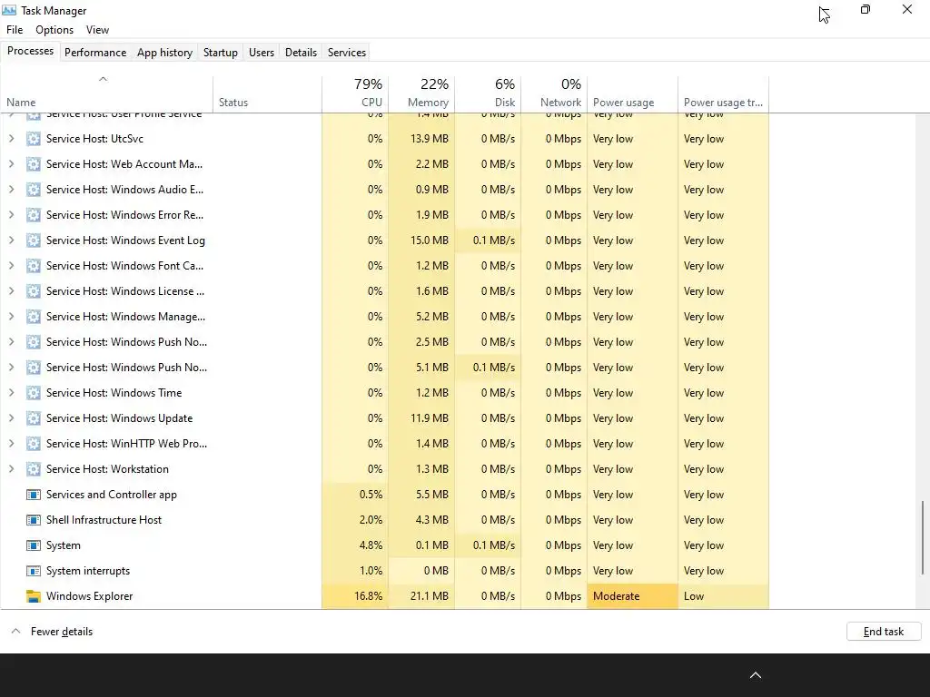This screenshot has height=697, width=930.
Task: Click the 16.8% CPU value
Action: tap(369, 597)
